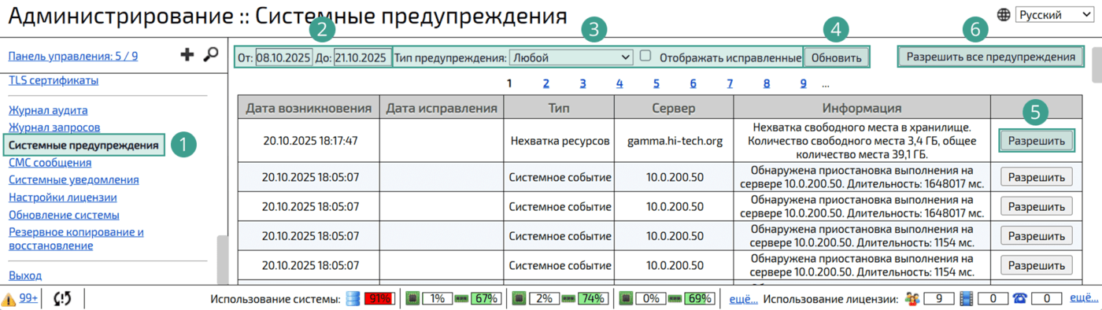The height and width of the screenshot is (310, 1102).
Task: Click the blue database storage icon
Action: (x=353, y=298)
